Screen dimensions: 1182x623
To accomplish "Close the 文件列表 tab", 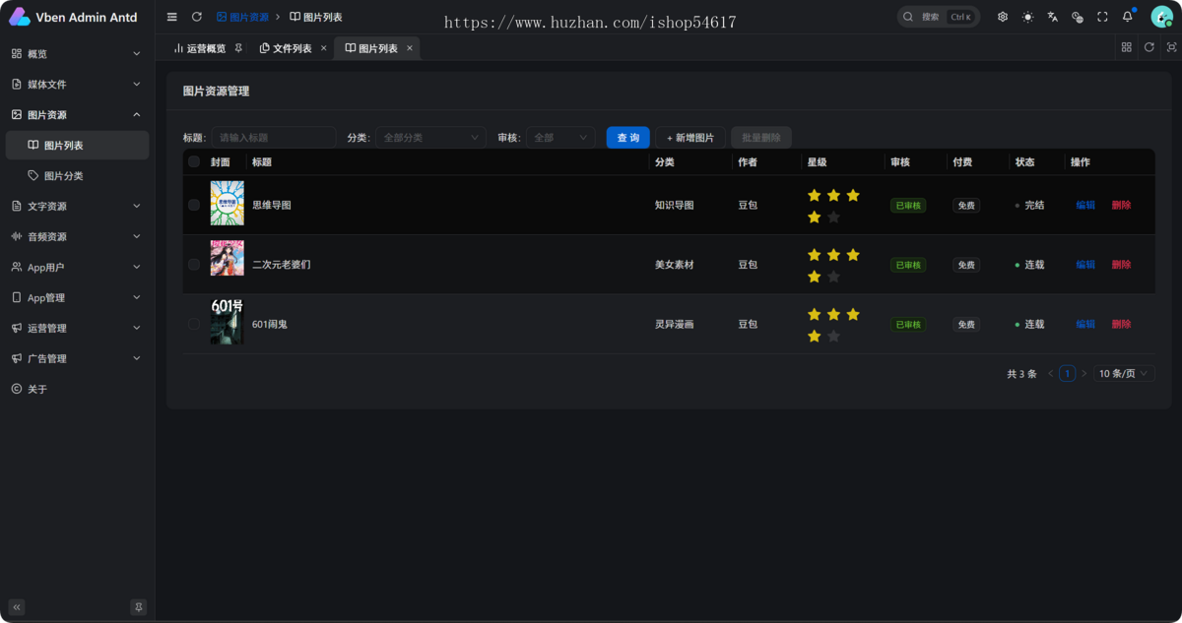I will (323, 48).
